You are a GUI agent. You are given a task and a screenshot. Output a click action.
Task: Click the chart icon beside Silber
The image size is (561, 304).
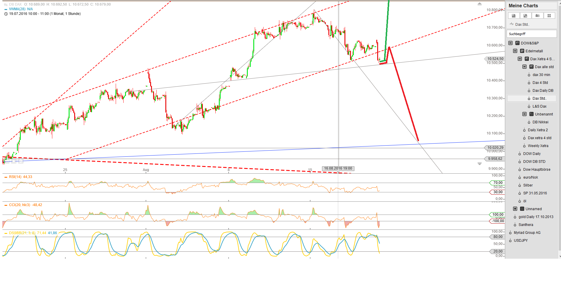click(x=520, y=185)
